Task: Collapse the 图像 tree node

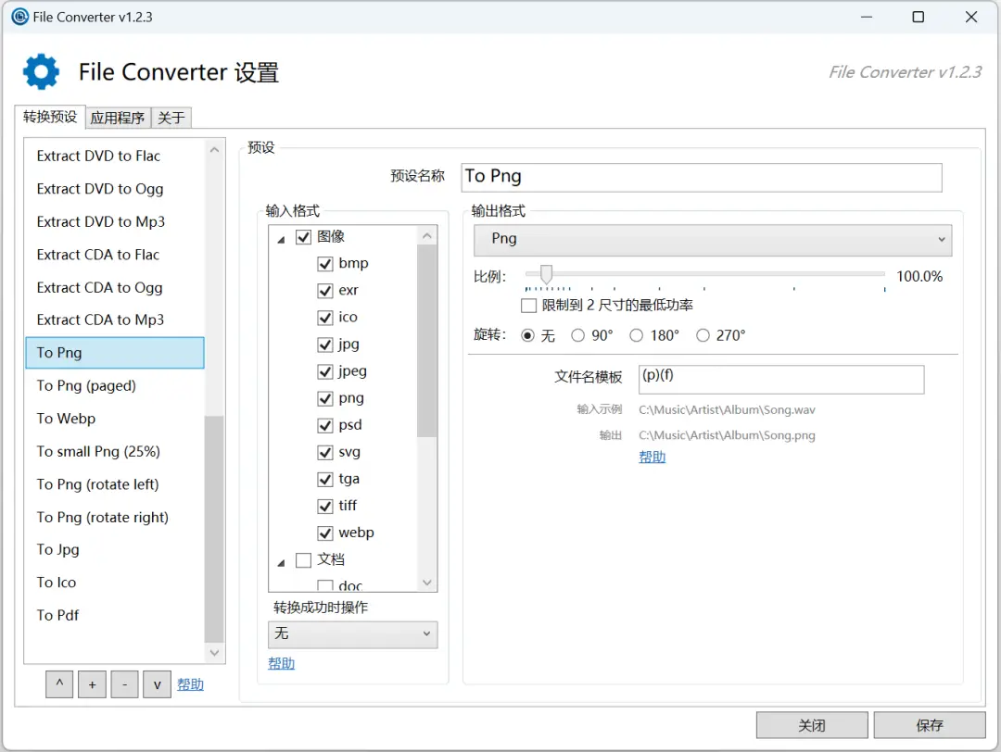Action: [281, 239]
